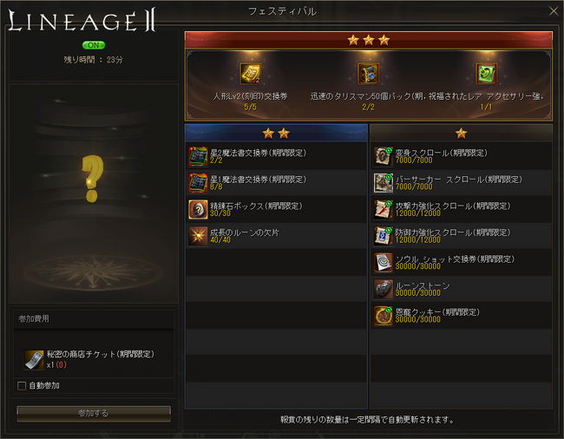Click the ルーンストーン item icon

[x=383, y=290]
